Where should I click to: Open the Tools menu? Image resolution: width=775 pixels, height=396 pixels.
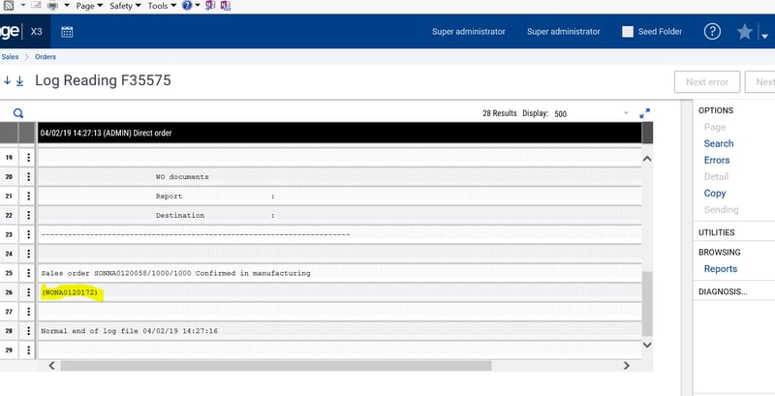coord(161,6)
